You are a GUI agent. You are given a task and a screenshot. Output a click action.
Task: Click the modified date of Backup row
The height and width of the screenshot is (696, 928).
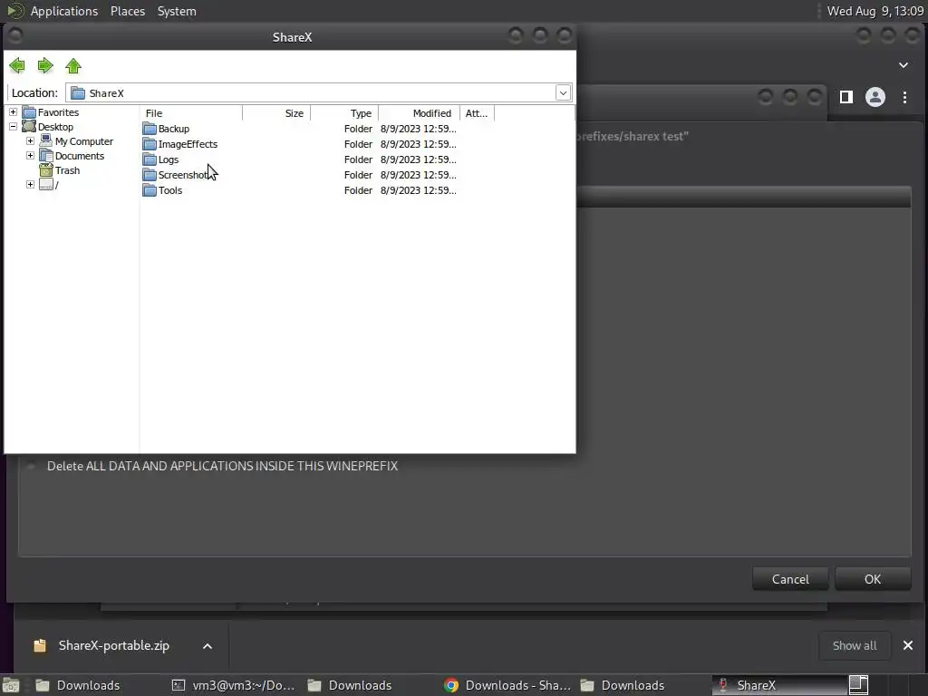[x=419, y=129]
